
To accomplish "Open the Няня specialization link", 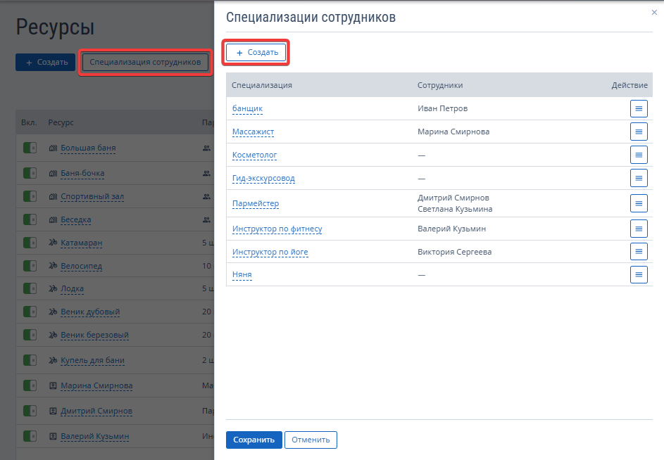I will coord(242,274).
